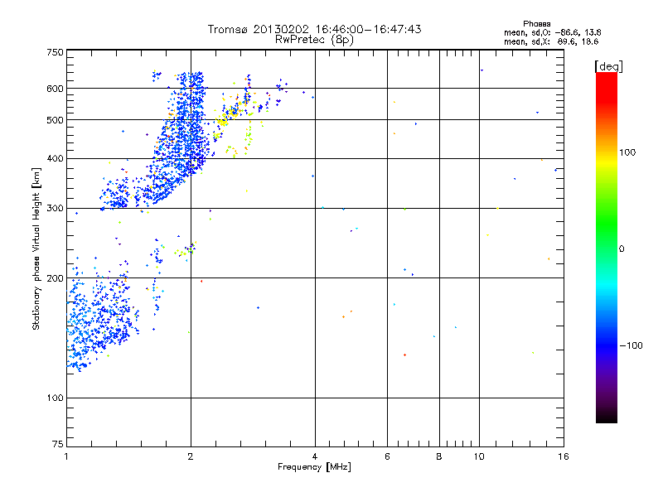Click the colorbar tick label '100'
Viewport: 663px width, 497px height.
click(627, 152)
